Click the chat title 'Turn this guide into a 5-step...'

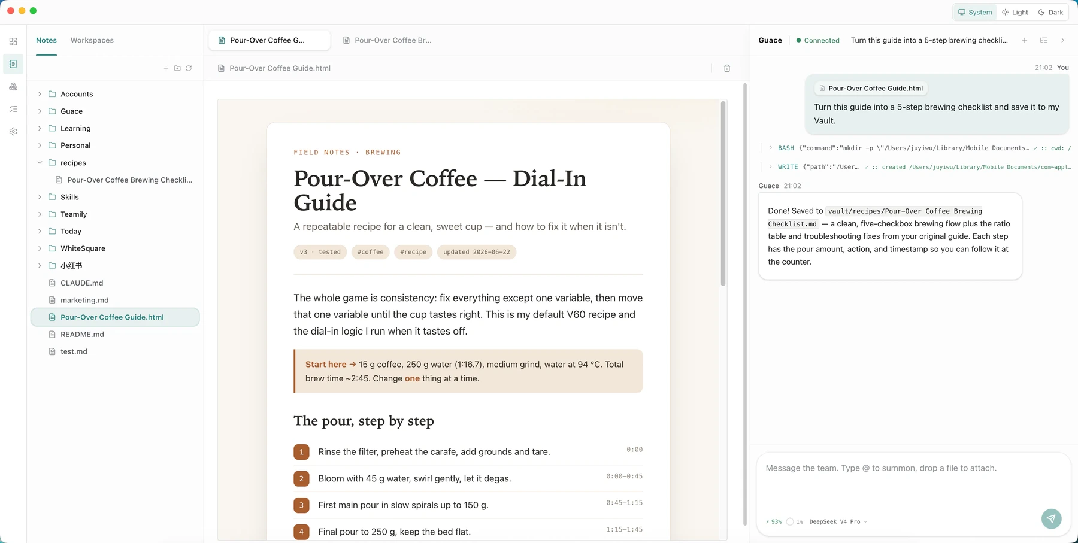click(x=929, y=40)
